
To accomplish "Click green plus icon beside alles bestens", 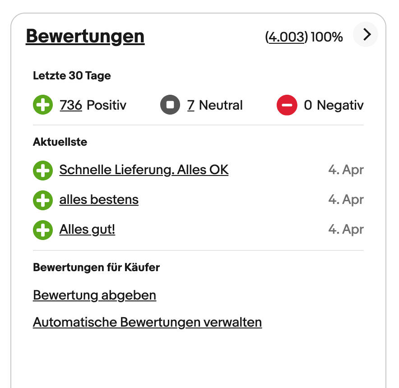I will pyautogui.click(x=43, y=200).
